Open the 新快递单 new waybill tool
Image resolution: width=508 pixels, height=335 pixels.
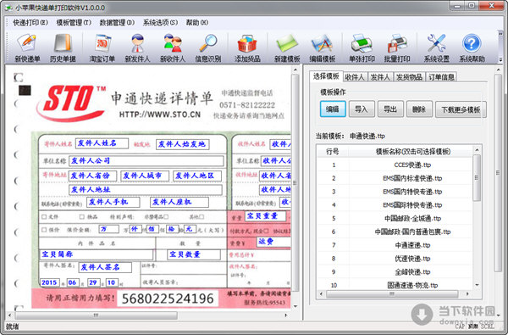pos(27,48)
